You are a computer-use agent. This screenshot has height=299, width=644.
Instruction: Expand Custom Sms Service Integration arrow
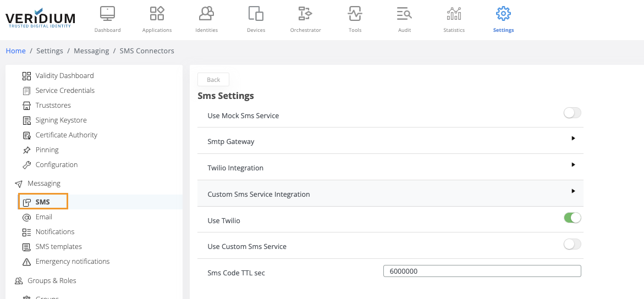click(x=573, y=191)
